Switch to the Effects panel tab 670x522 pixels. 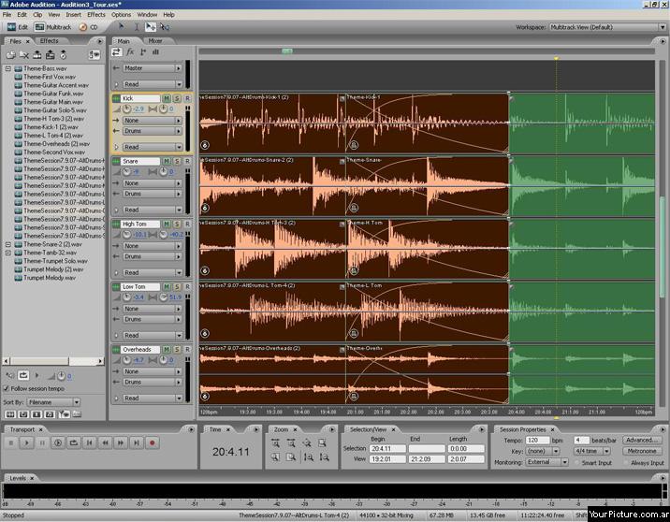pos(49,41)
